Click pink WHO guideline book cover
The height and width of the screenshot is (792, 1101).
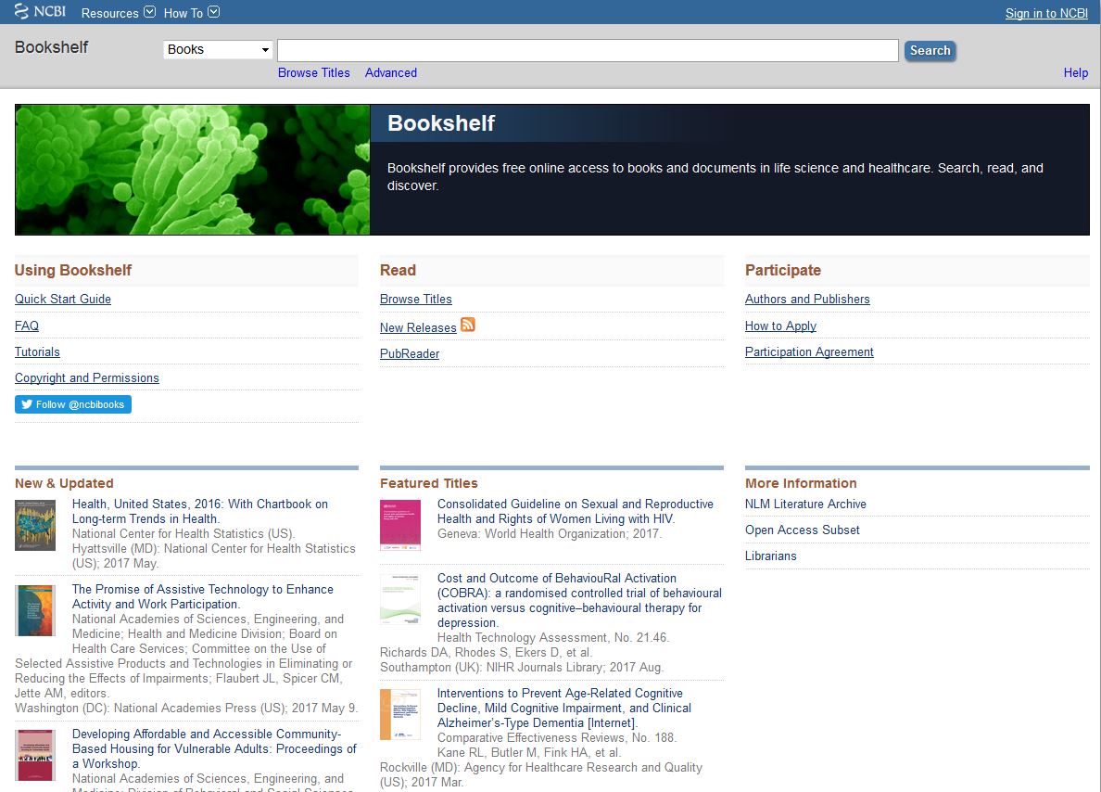click(x=400, y=525)
